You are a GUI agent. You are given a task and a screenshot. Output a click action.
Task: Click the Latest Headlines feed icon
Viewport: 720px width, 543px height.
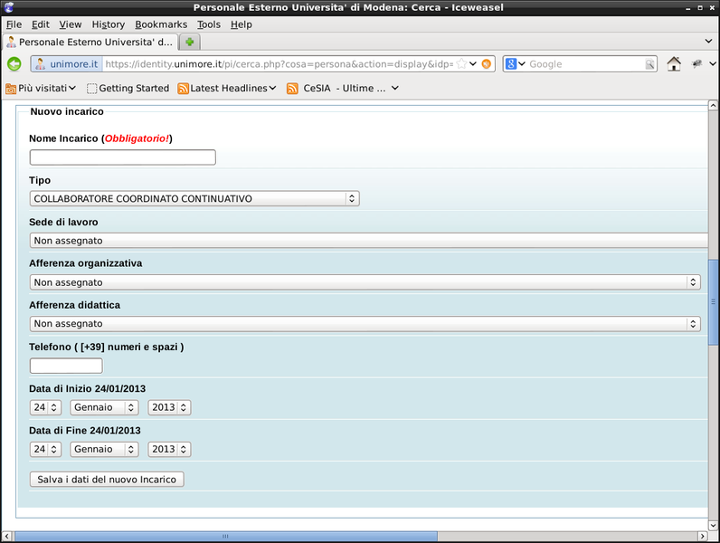[183, 88]
